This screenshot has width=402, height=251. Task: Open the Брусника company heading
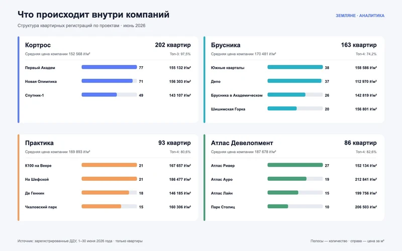click(x=226, y=45)
